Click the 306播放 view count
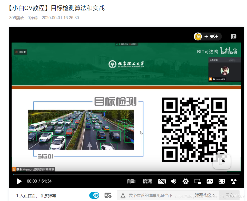The width and height of the screenshot is (247, 201). coord(16,18)
